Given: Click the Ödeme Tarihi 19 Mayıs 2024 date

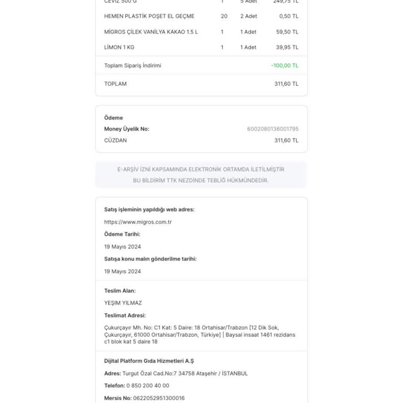Looking at the screenshot, I should 122,247.
